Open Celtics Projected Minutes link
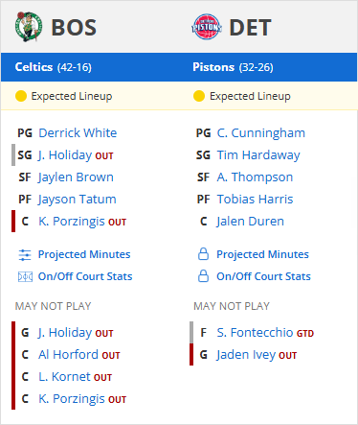358x425 pixels. click(84, 254)
